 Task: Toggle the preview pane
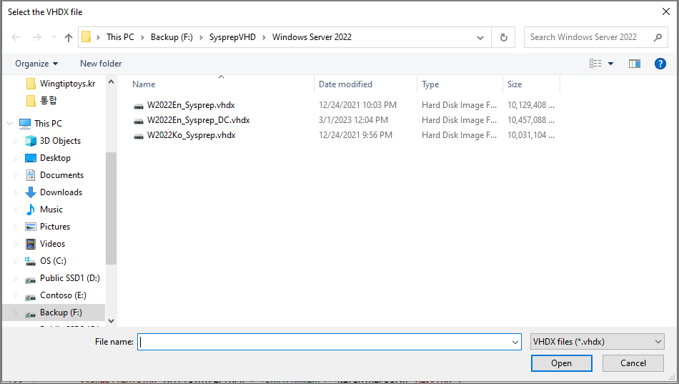click(x=635, y=64)
